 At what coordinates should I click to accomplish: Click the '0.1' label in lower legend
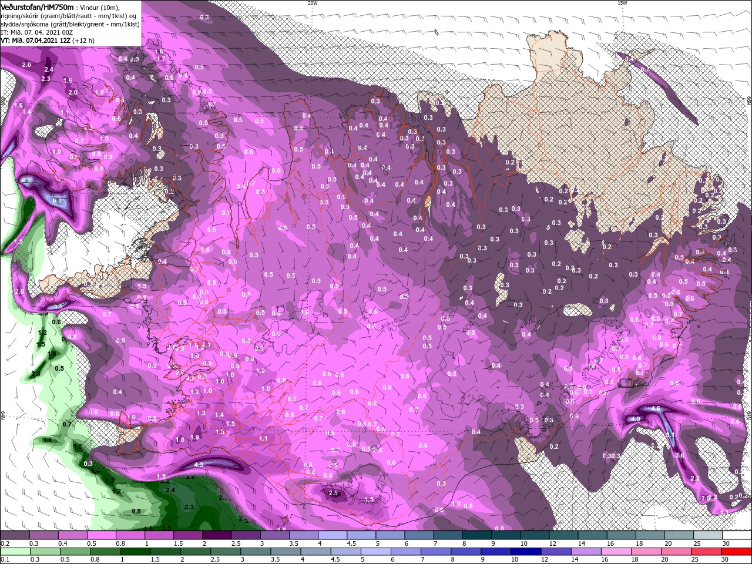tap(5, 559)
